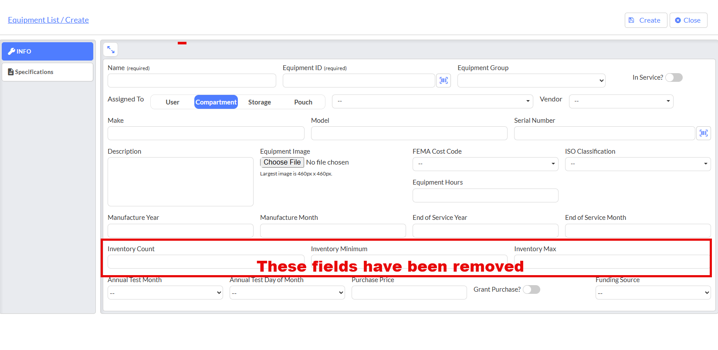Viewport: 718px width, 350px height.
Task: Click the Serial Number input field
Action: (x=605, y=133)
